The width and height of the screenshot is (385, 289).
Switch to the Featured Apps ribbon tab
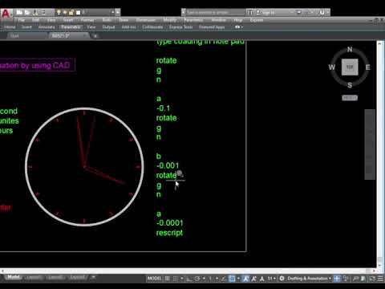pyautogui.click(x=212, y=27)
